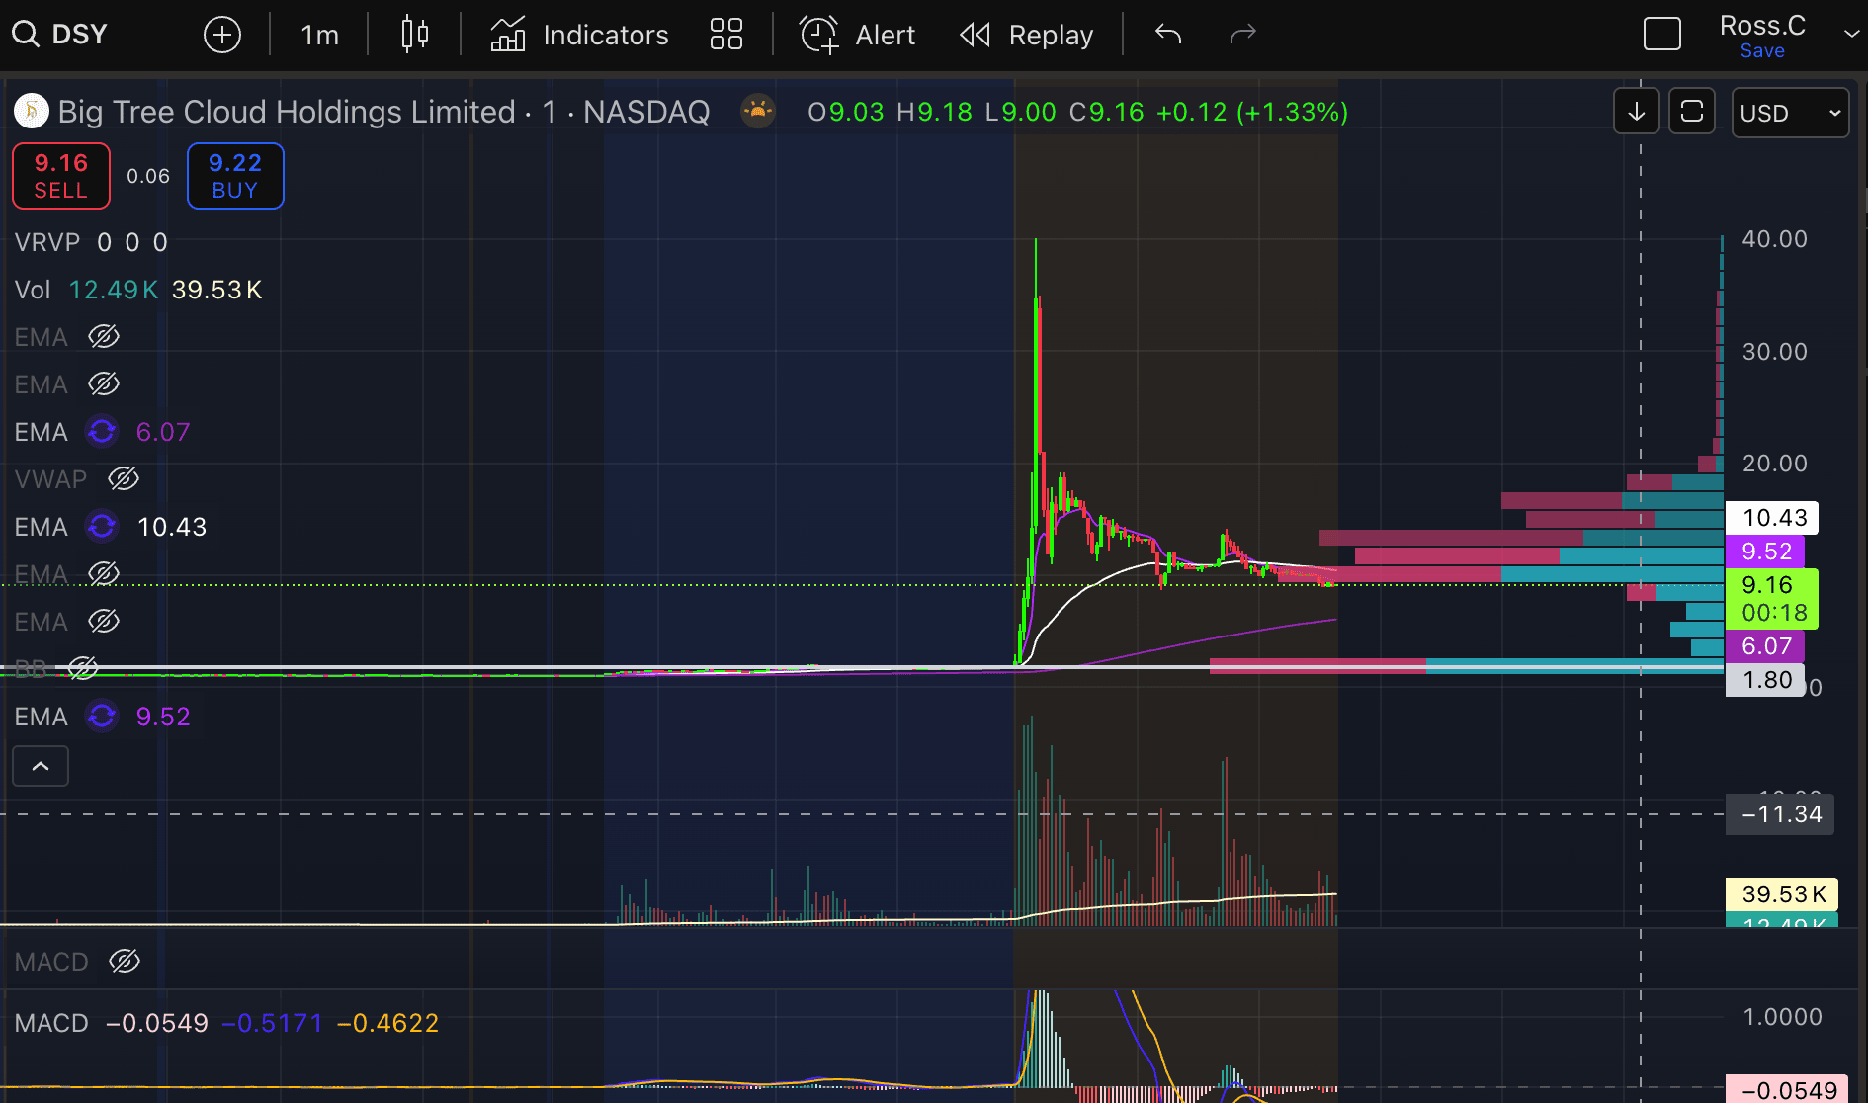Click the 9.16 SELL button
Image resolution: width=1868 pixels, height=1103 pixels.
[61, 176]
